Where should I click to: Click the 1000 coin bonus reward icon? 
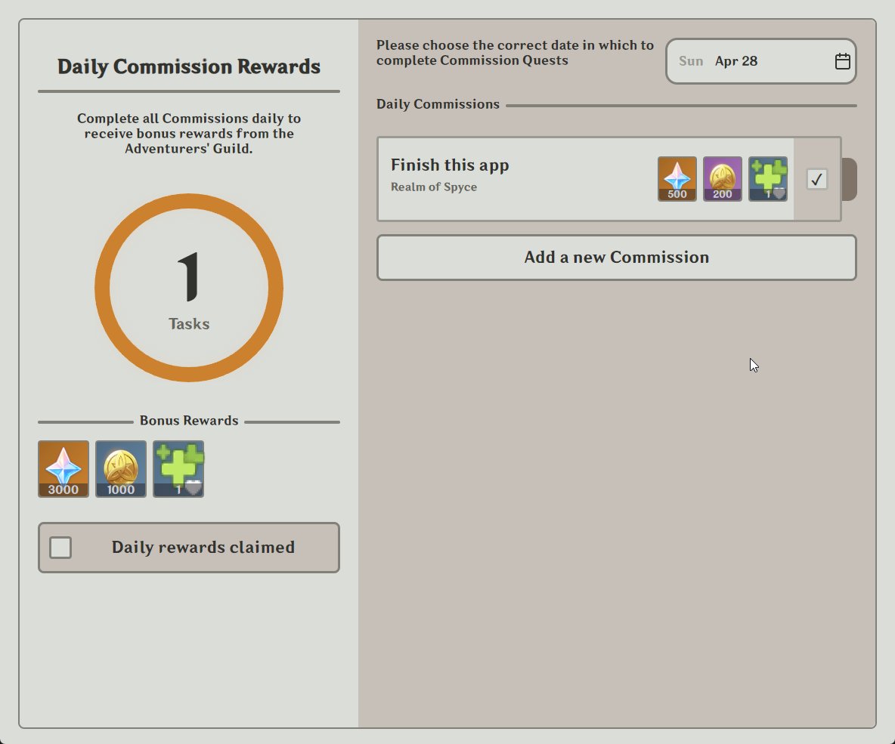(x=121, y=469)
